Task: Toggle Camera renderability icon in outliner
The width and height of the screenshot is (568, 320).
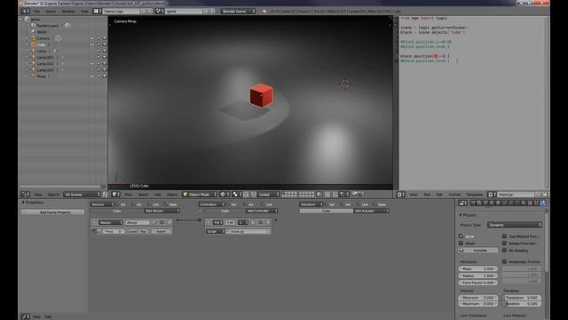Action: [x=105, y=38]
